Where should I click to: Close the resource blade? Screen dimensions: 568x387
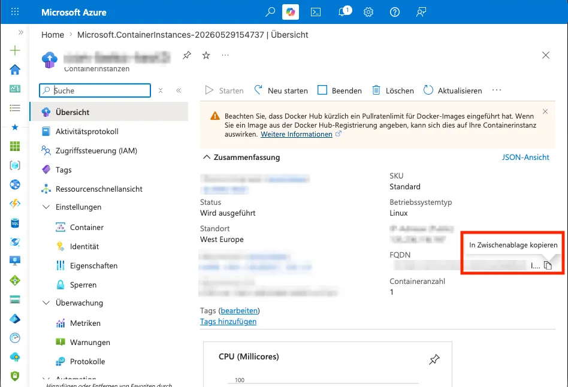pos(546,55)
